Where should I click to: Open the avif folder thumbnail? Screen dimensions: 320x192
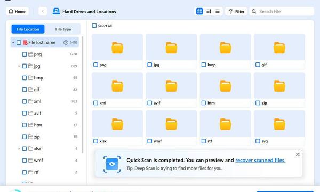[x=171, y=86]
